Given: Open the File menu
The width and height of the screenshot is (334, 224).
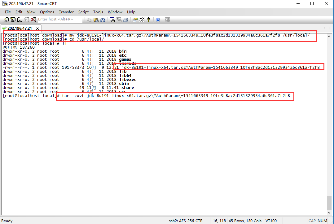Looking at the screenshot, I should coord(8,12).
